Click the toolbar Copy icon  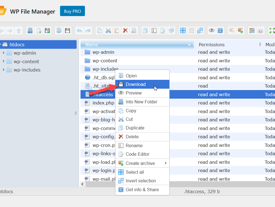pyautogui.click(x=99, y=31)
